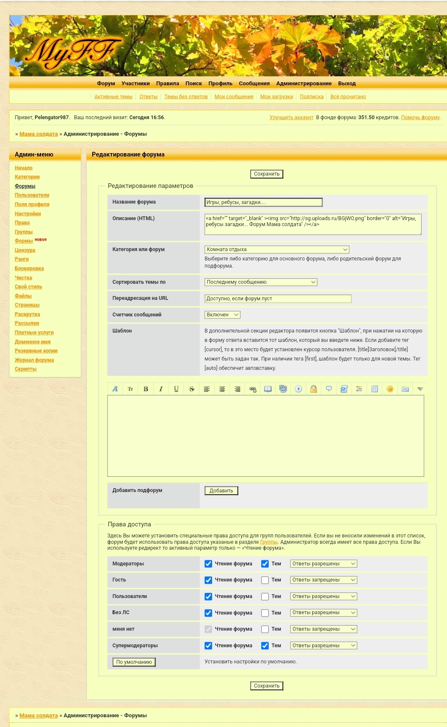This screenshot has width=447, height=727.
Task: Open the Последнему сообщению sort dropdown
Action: [x=261, y=282]
